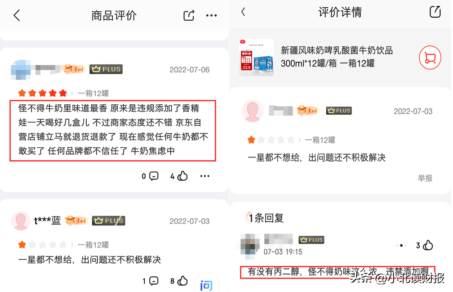The image size is (453, 292).
Task: Open comments on the five-star review
Action: point(150,176)
